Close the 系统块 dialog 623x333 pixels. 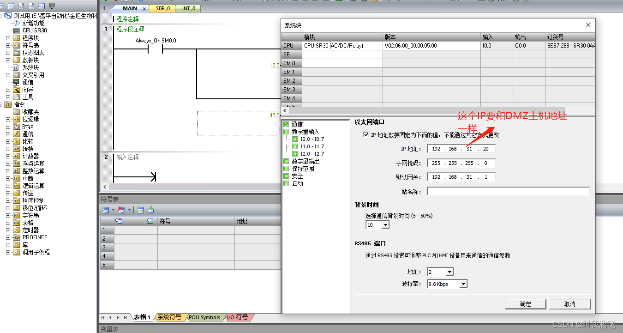[587, 25]
